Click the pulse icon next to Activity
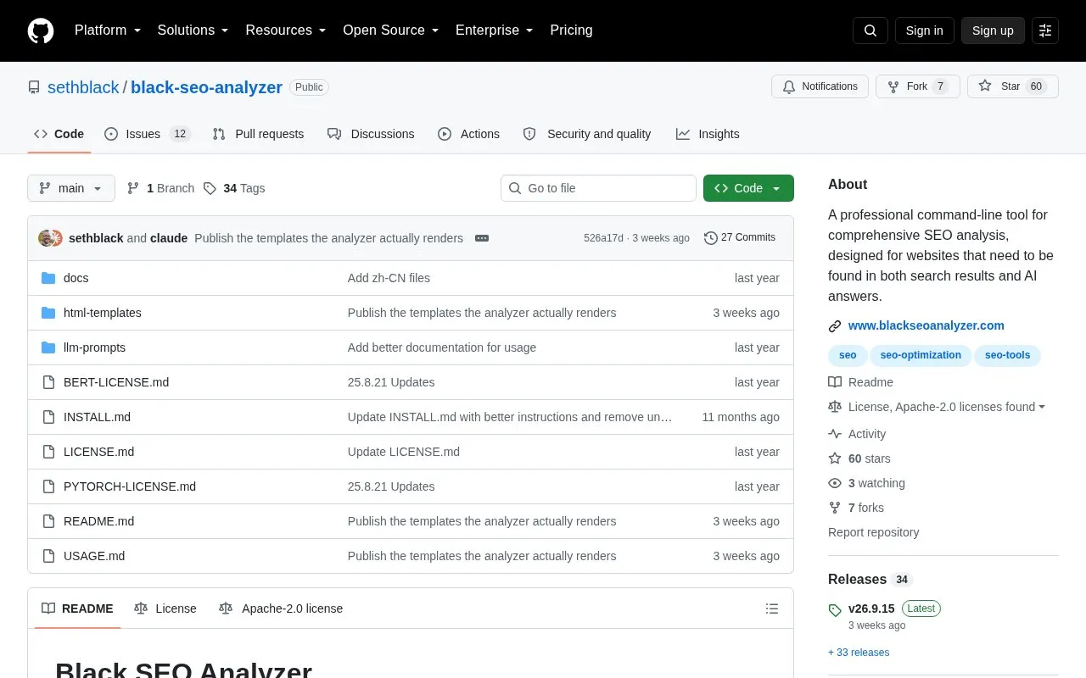Viewport: 1086px width, 678px height. pyautogui.click(x=835, y=434)
